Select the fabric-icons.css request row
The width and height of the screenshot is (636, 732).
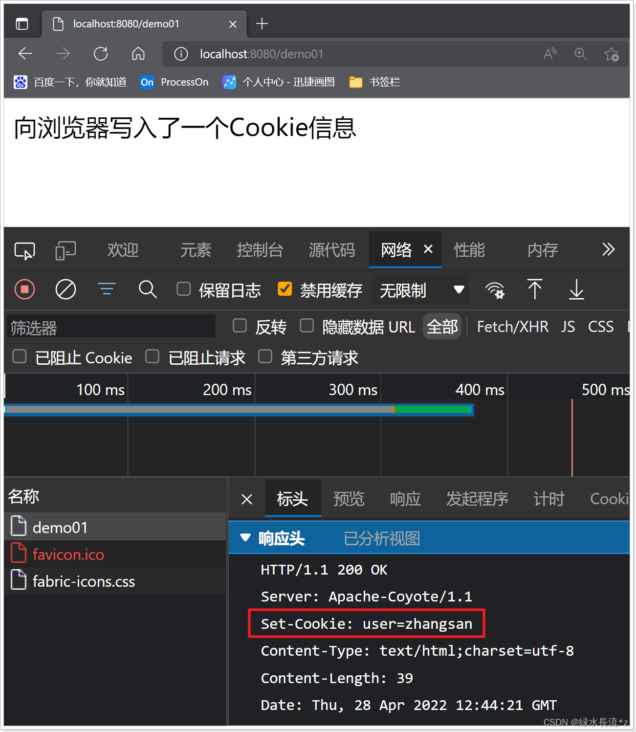pos(115,581)
